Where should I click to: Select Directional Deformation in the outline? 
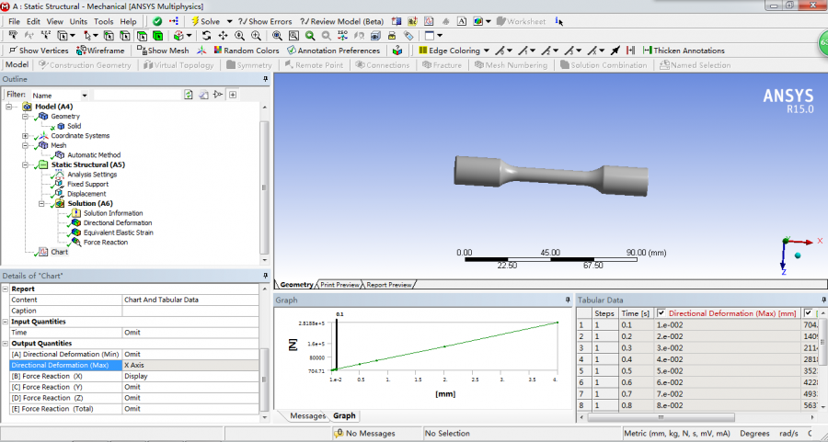pos(117,222)
